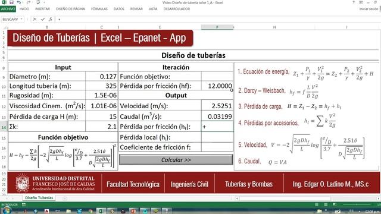Viewport: 381px width, 214px height.
Task: Select the Velocidad value 2.5251 cell
Action: 217,106
